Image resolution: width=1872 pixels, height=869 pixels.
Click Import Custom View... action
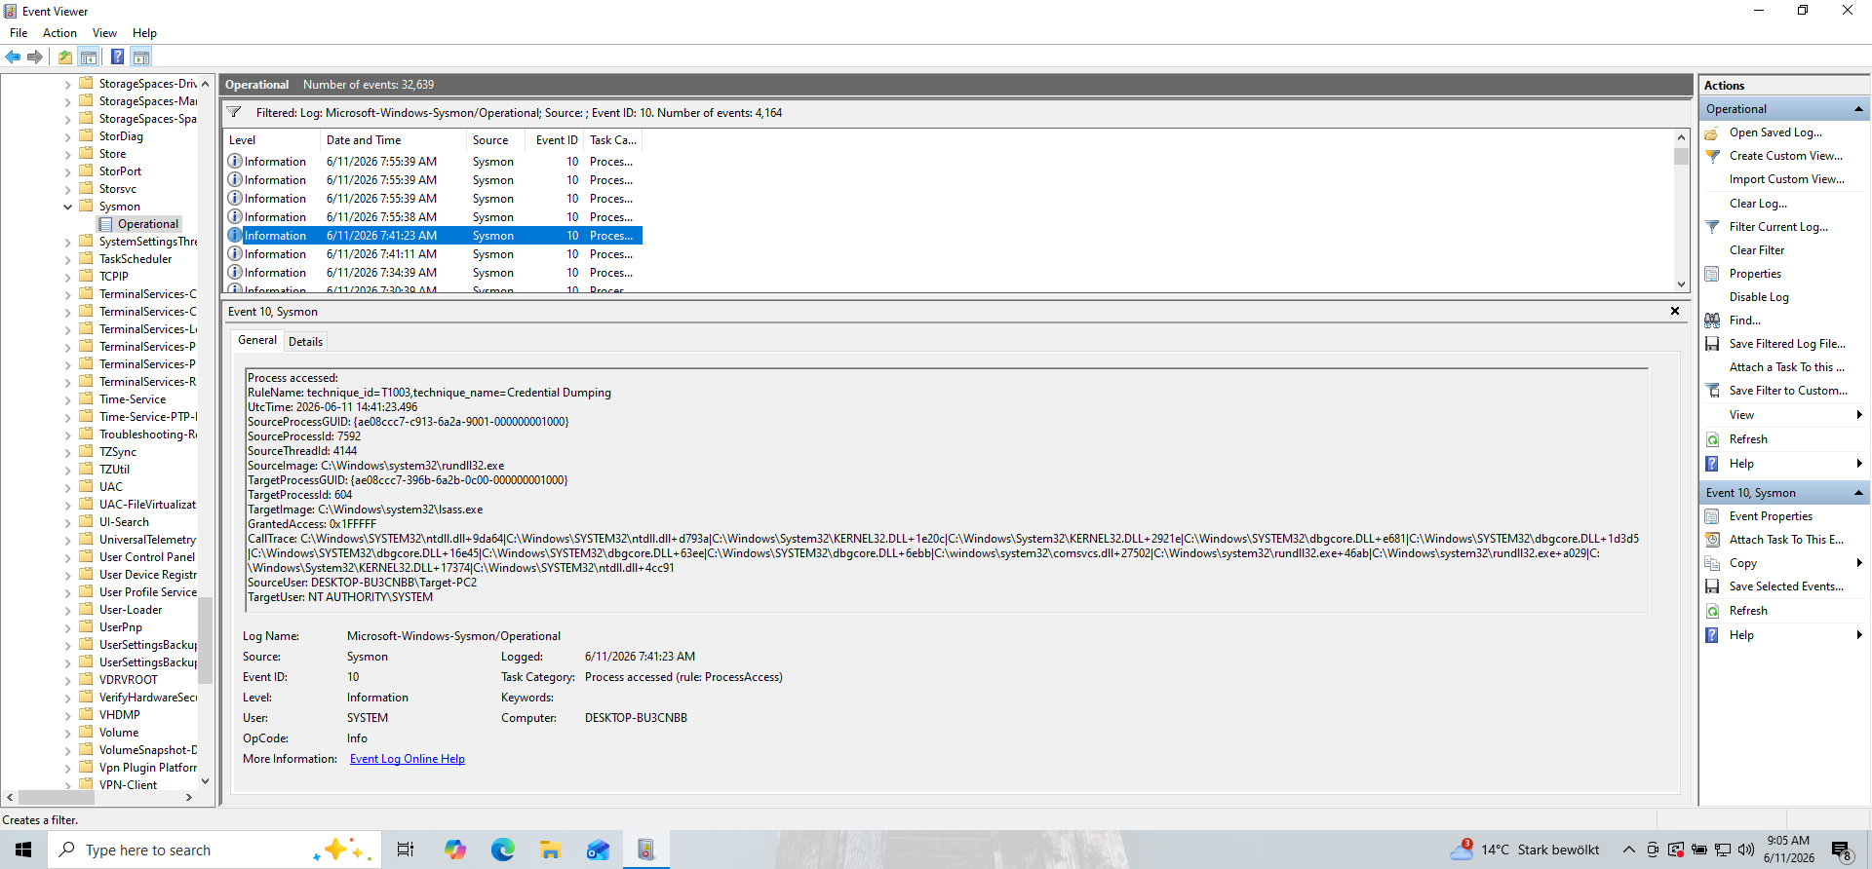pos(1786,179)
